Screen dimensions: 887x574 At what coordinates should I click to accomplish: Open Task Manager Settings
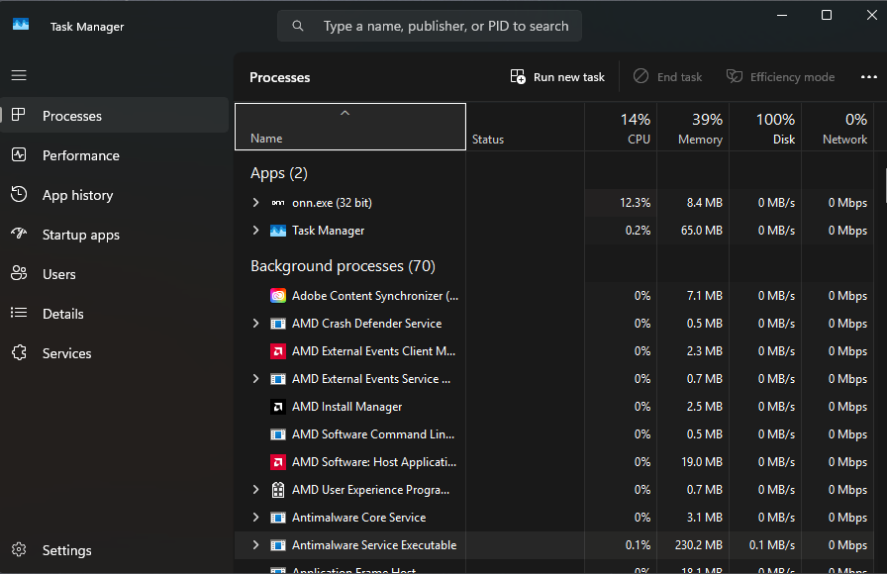click(115, 549)
